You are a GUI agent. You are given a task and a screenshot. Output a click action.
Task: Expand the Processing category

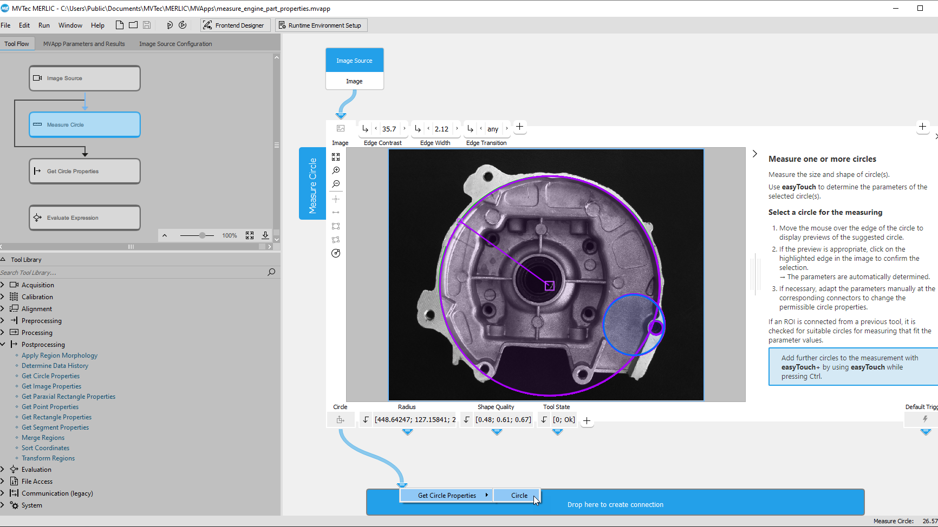click(x=3, y=332)
